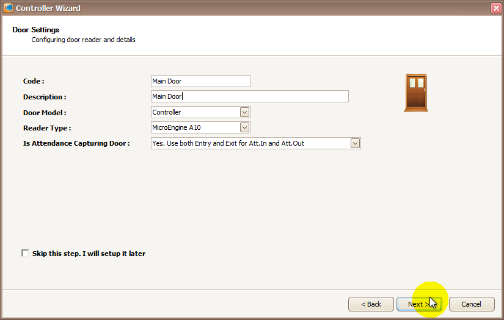Open the Reader Type dropdown list
Viewport: 504px width, 320px height.
244,127
